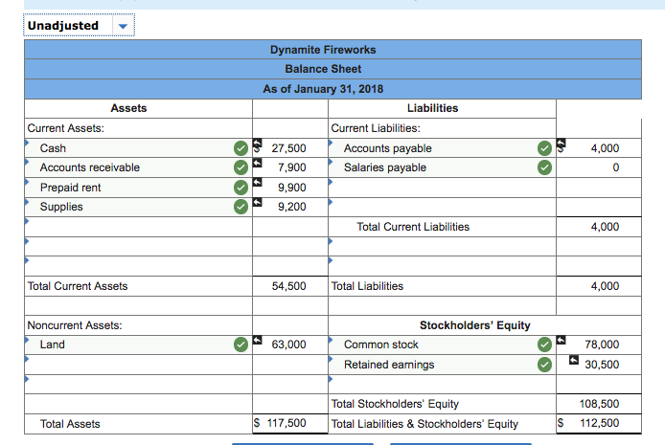
Task: Click the Total Liabilities & Stockholders' Equity value $112,500
Action: click(x=588, y=423)
